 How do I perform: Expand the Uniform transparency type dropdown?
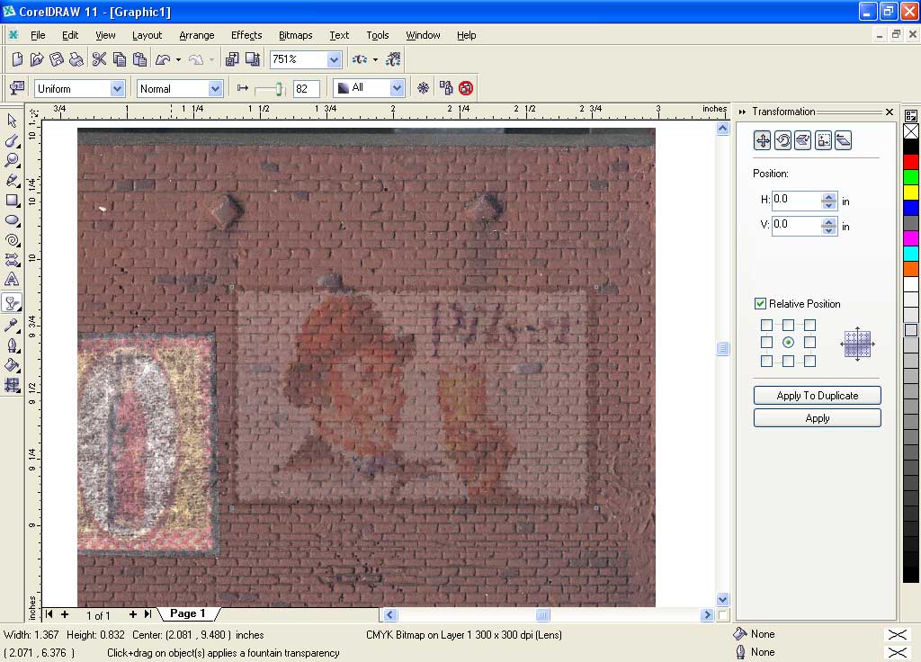pyautogui.click(x=117, y=88)
